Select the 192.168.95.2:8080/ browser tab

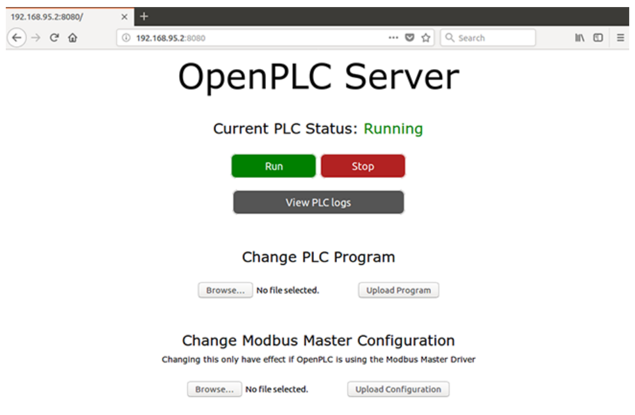[70, 17]
